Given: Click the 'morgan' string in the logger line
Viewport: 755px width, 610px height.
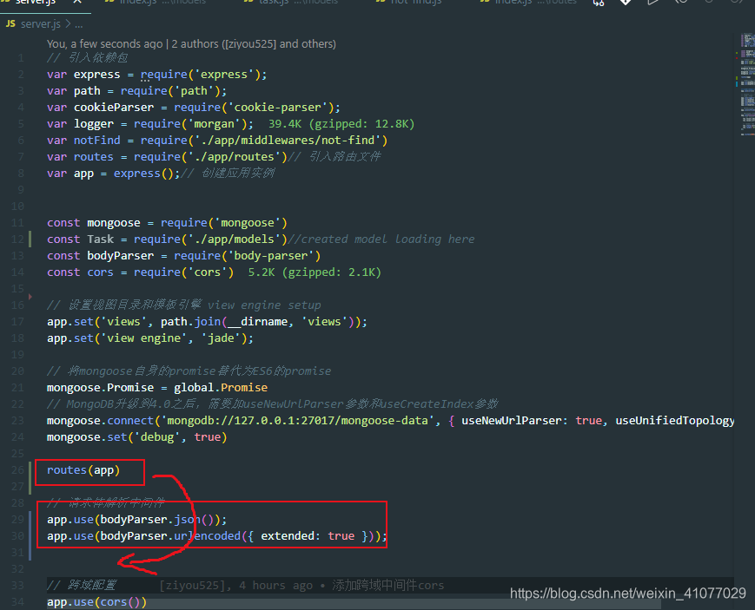Looking at the screenshot, I should point(214,123).
